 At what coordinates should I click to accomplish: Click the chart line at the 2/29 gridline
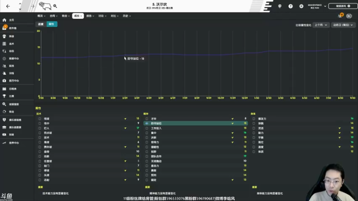tap(125, 55)
